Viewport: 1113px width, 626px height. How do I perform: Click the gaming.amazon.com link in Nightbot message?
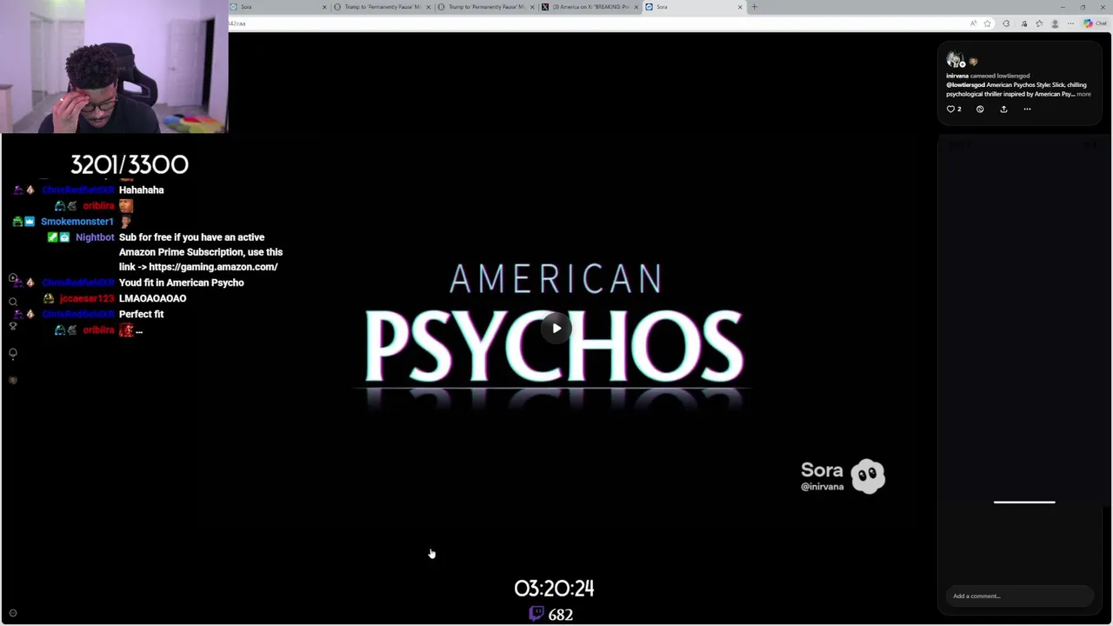tap(213, 267)
